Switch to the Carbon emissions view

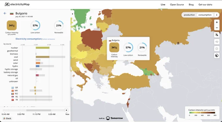pos(49,39)
